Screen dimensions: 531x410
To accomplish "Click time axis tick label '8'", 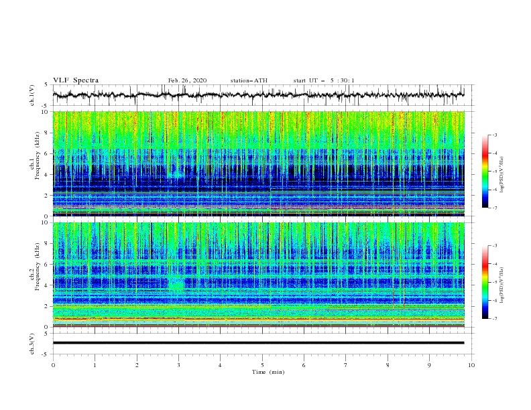I will [388, 365].
